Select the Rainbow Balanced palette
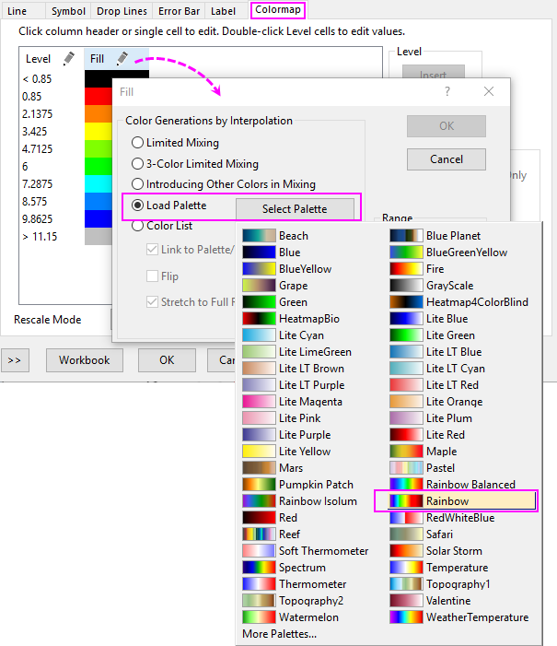Screen dimensions: 557x646 click(x=452, y=485)
